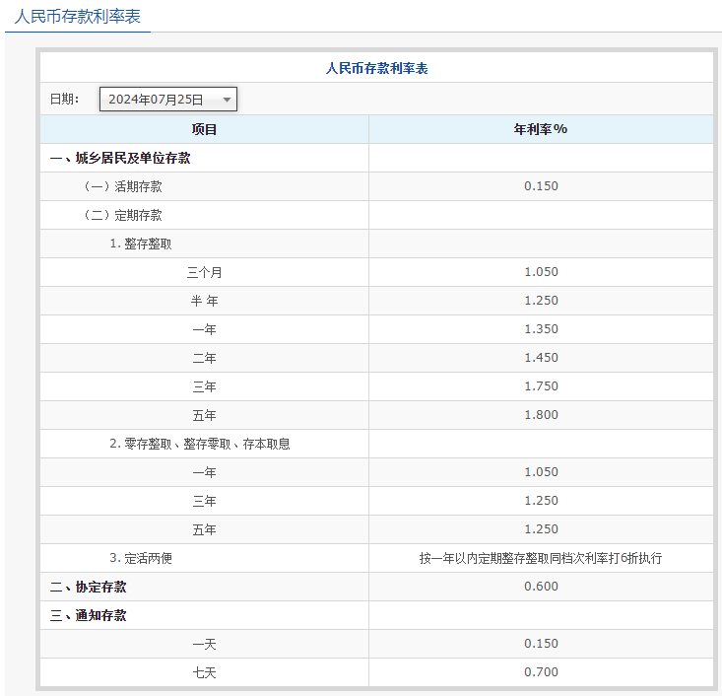This screenshot has height=696, width=722.
Task: Select the (二)定期存款 row label
Action: pos(123,215)
